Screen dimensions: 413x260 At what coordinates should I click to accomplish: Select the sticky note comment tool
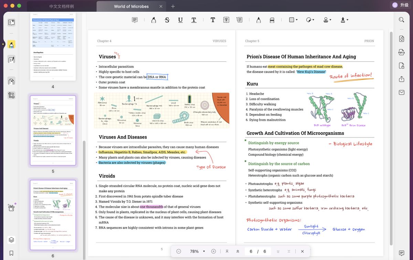pos(135,20)
